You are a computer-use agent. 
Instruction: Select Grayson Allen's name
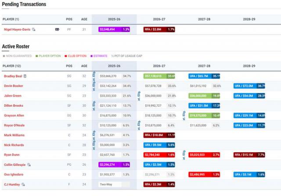[14, 115]
